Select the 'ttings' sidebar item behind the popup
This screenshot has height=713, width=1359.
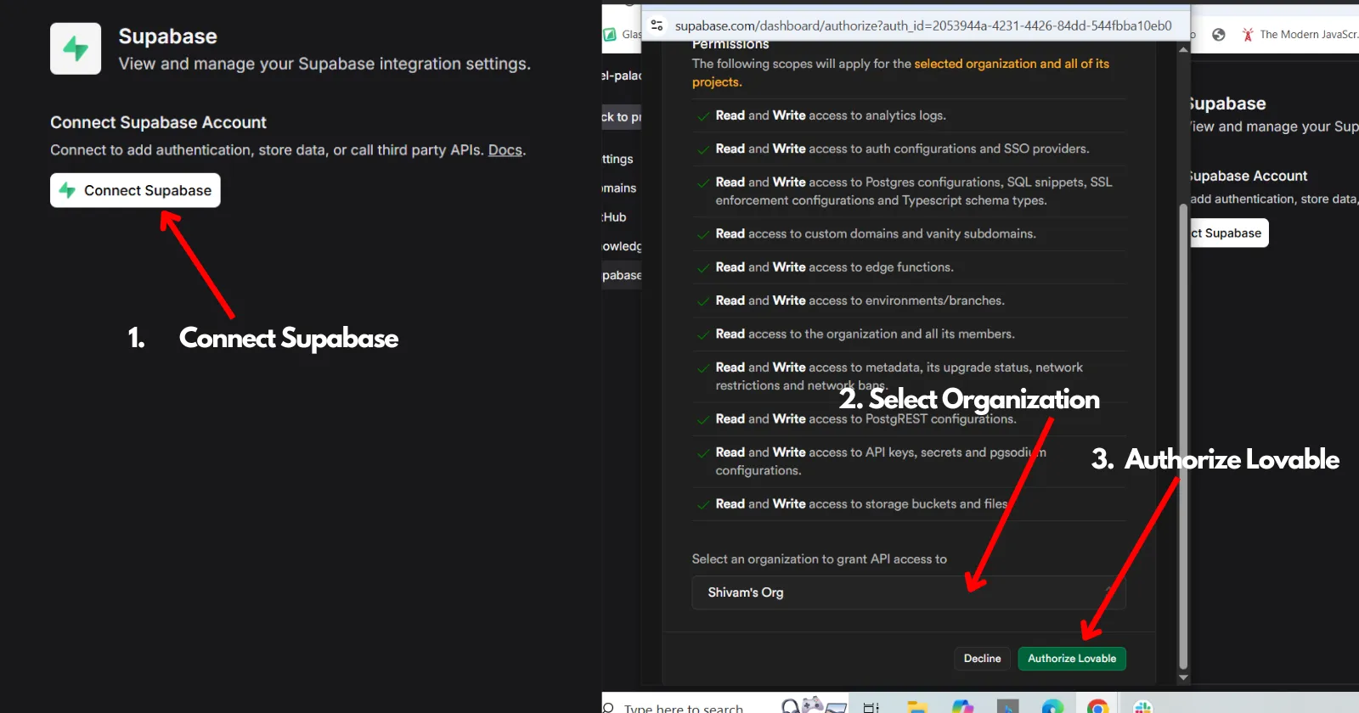click(618, 159)
